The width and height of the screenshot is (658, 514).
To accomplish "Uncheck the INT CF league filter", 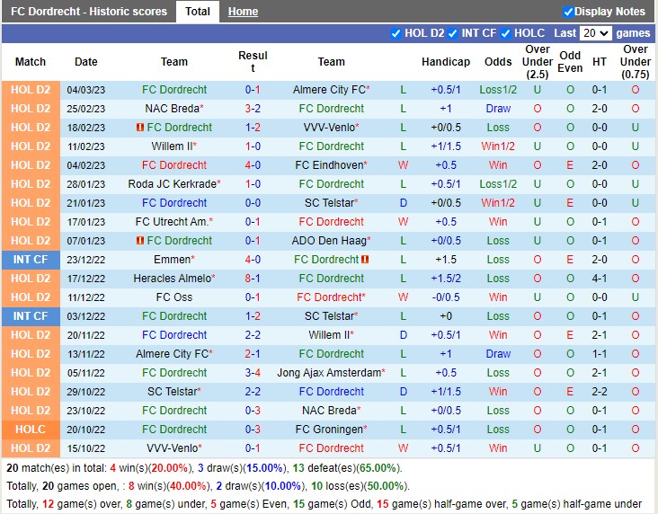I will pyautogui.click(x=452, y=33).
